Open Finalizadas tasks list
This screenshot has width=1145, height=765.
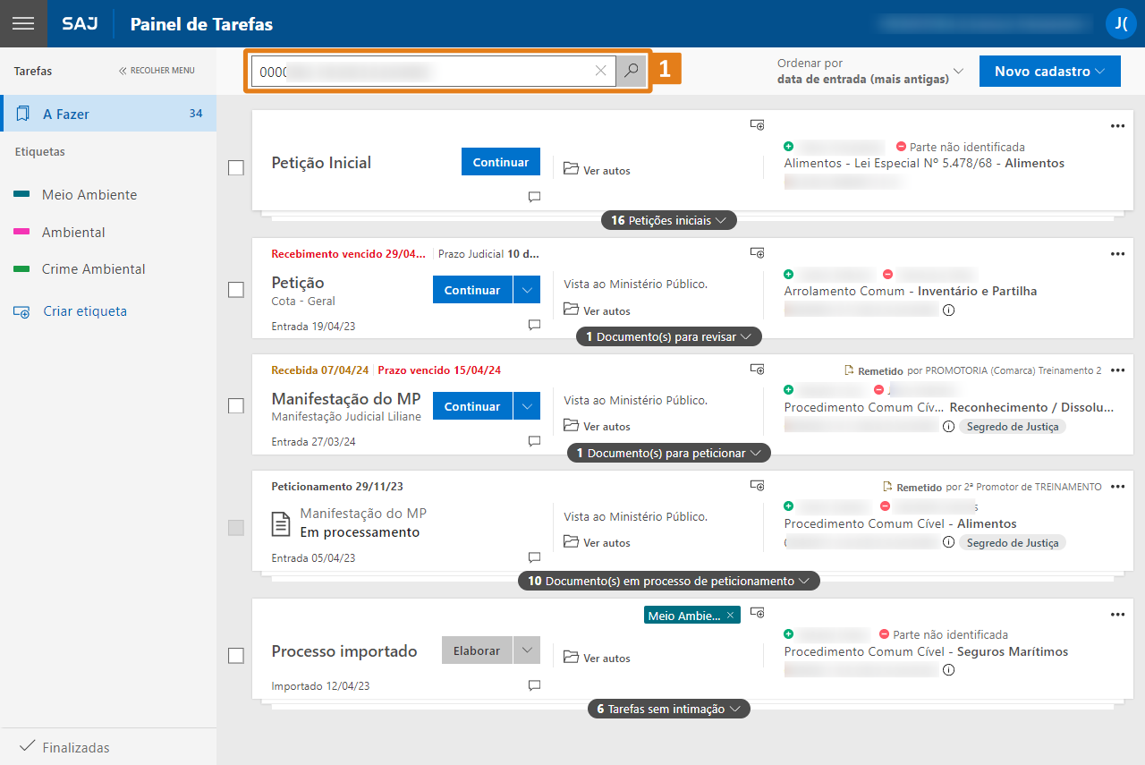[108, 747]
